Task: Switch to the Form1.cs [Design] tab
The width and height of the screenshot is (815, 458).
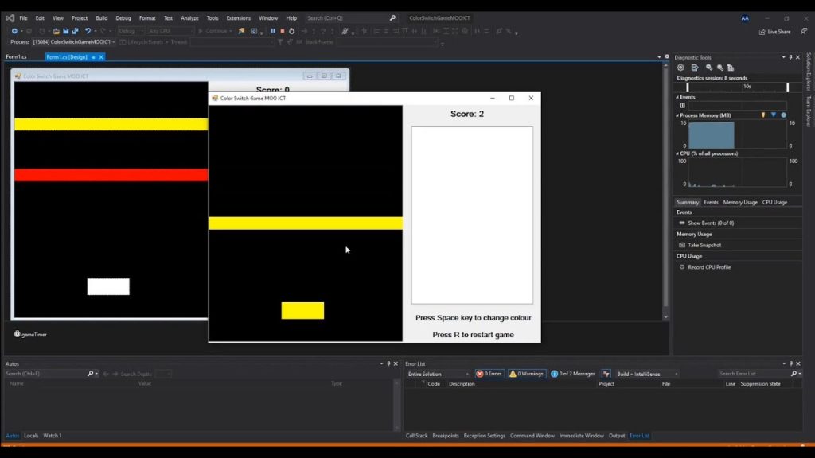Action: (68, 56)
